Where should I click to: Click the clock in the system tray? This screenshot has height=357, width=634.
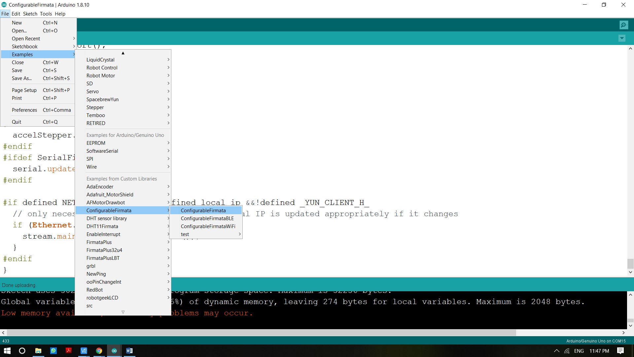600,351
